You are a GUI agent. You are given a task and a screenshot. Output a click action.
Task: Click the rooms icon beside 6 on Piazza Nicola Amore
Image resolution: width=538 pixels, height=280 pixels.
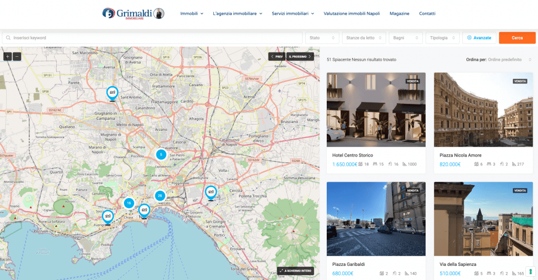pyautogui.click(x=476, y=164)
